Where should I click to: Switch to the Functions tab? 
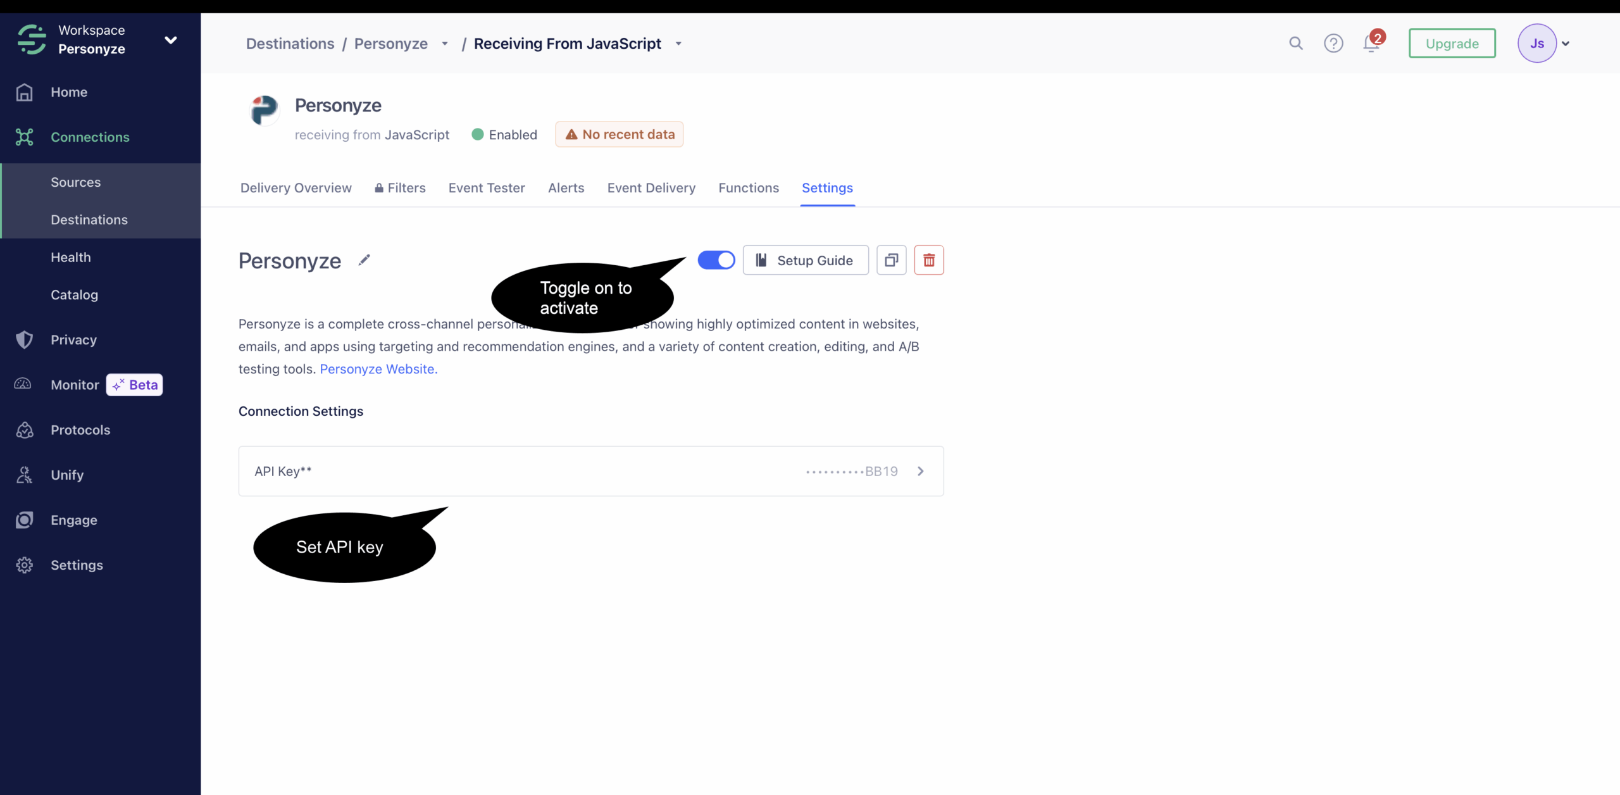(748, 188)
